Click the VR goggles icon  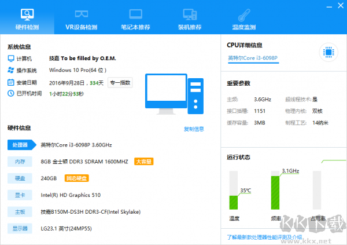(x=82, y=14)
